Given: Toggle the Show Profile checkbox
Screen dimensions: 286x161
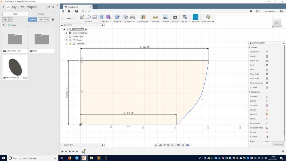Looking at the screenshot, I should click(x=267, y=74).
